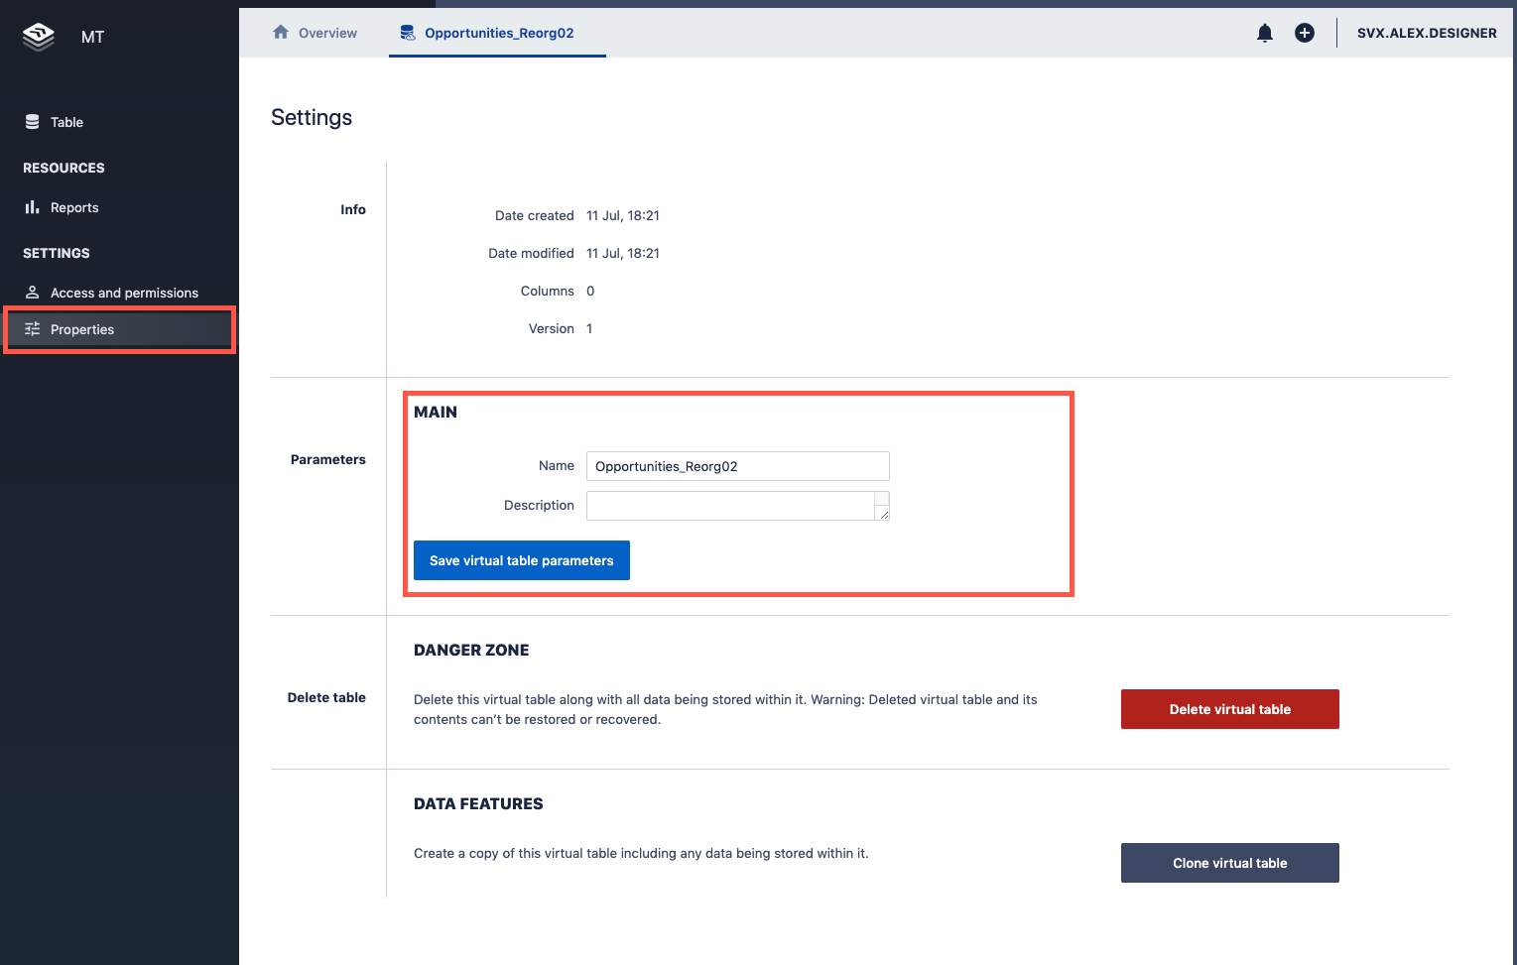Click the red Delete virtual table button
This screenshot has width=1517, height=965.
1229,709
